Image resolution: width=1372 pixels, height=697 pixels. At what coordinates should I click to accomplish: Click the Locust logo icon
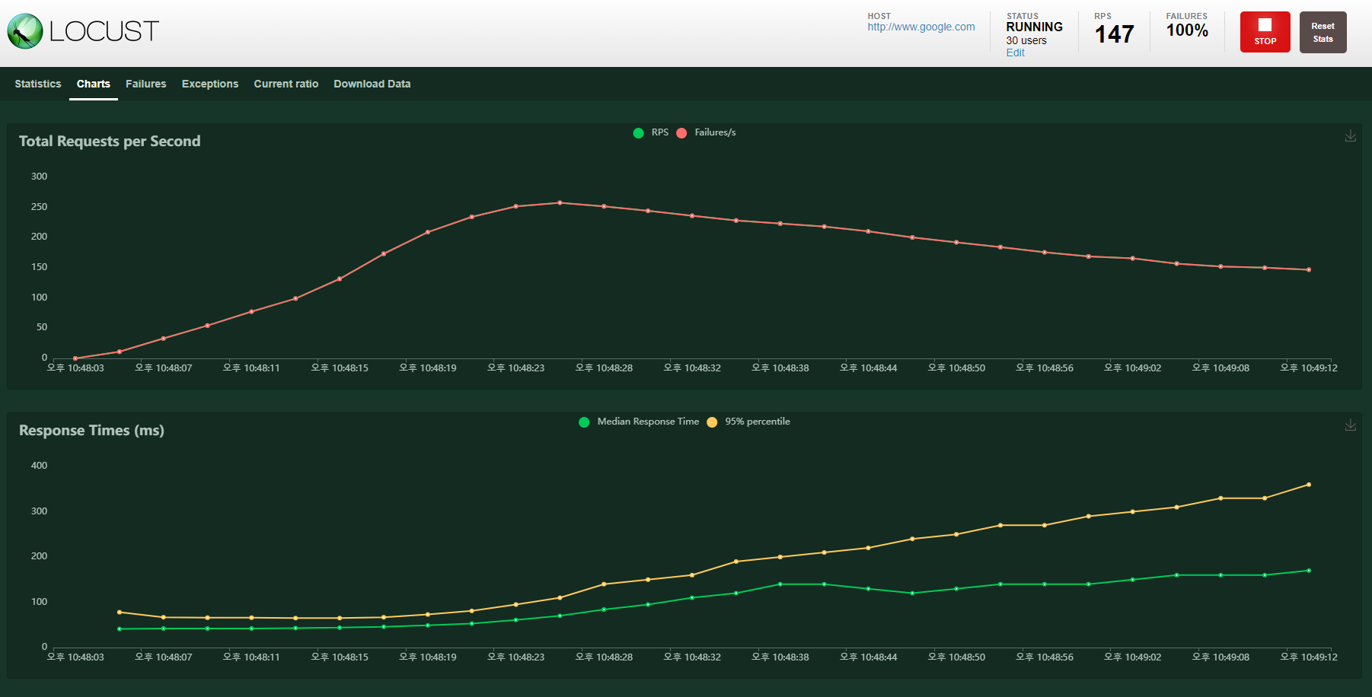click(x=25, y=31)
